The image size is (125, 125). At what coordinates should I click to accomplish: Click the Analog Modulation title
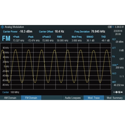(x=14, y=27)
